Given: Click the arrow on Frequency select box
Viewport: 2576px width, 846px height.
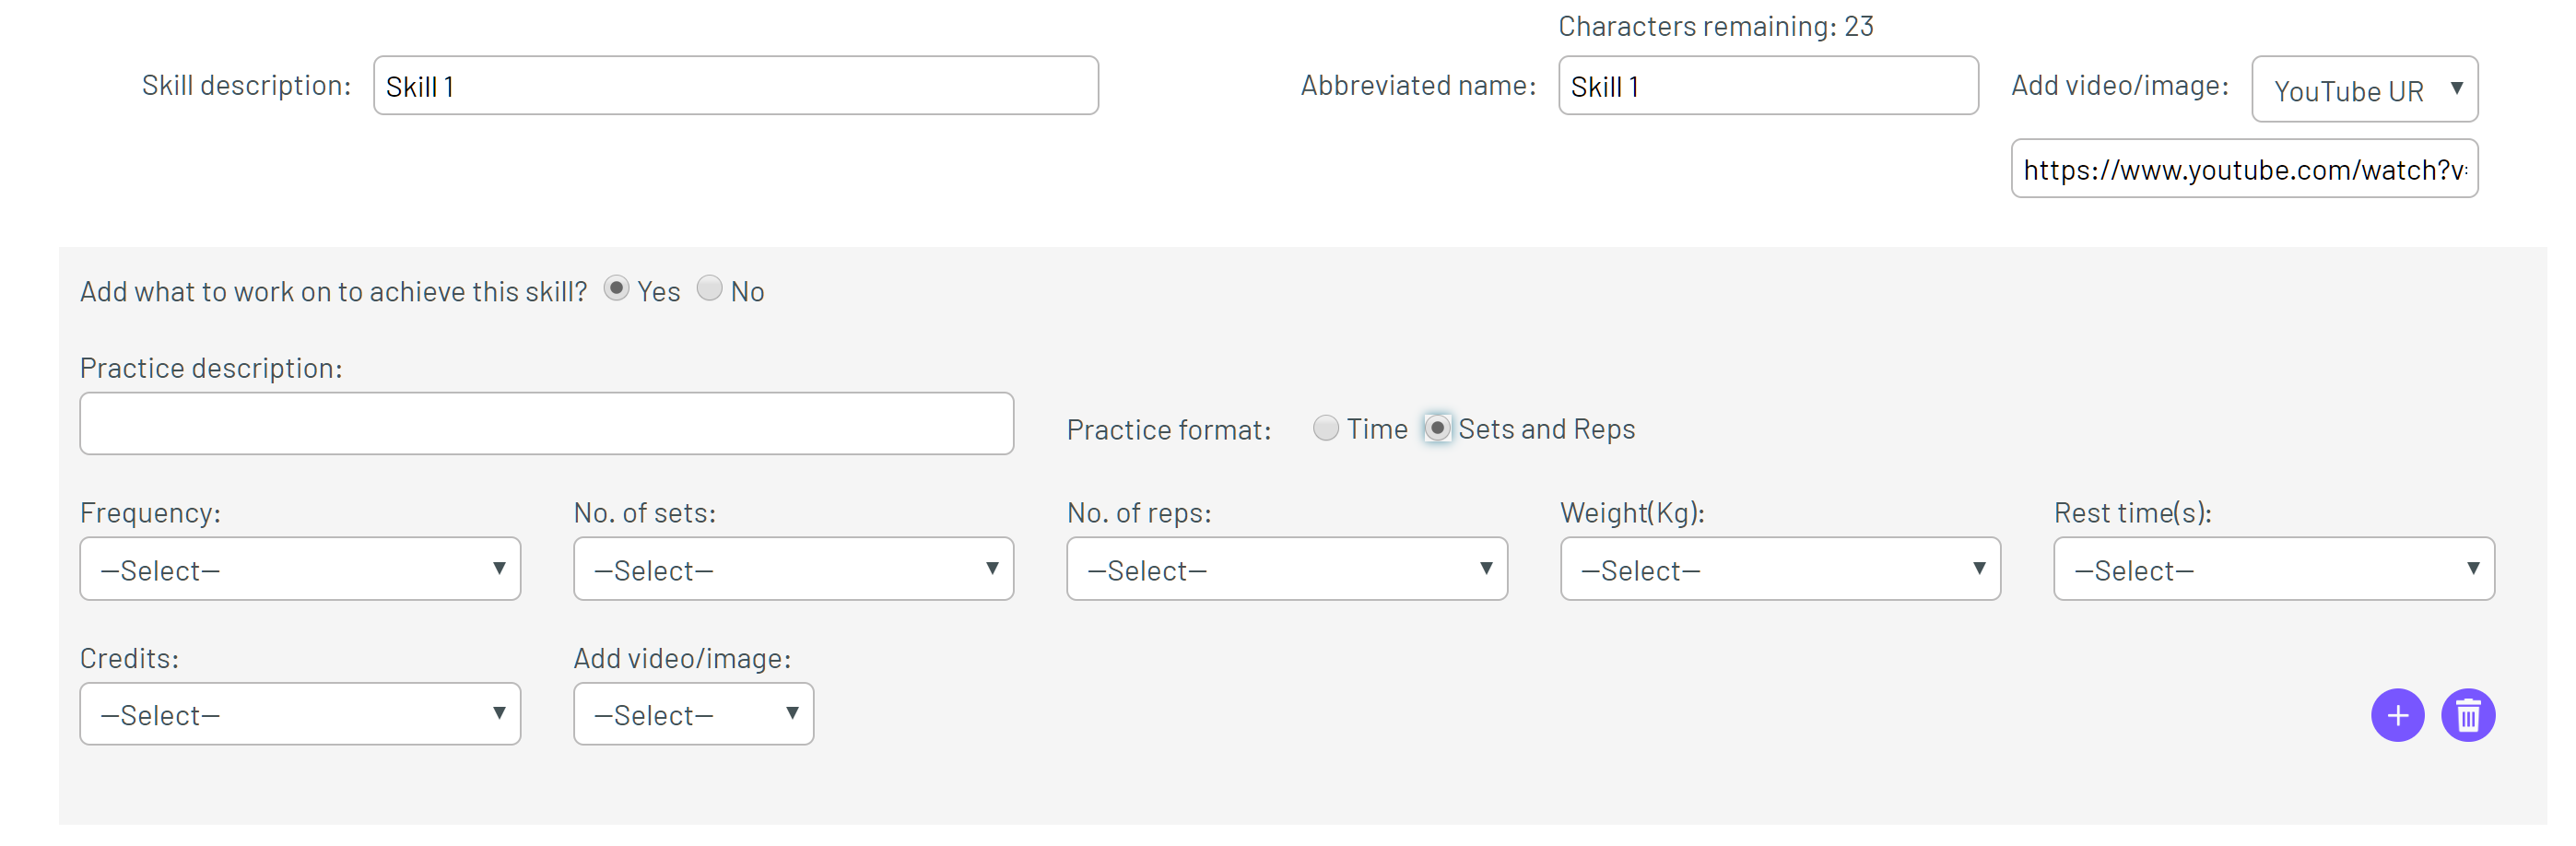Looking at the screenshot, I should point(499,569).
